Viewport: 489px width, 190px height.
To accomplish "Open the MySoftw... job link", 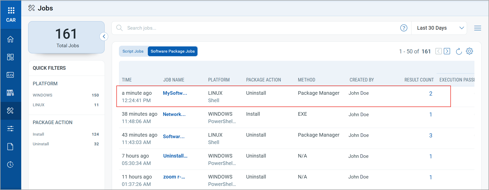I will (175, 93).
